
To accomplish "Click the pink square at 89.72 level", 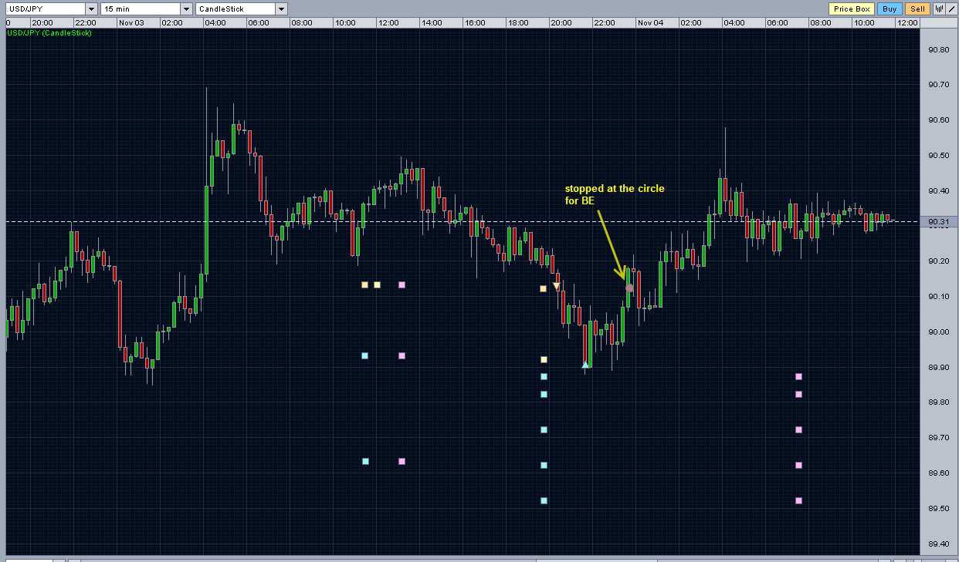I will (798, 430).
